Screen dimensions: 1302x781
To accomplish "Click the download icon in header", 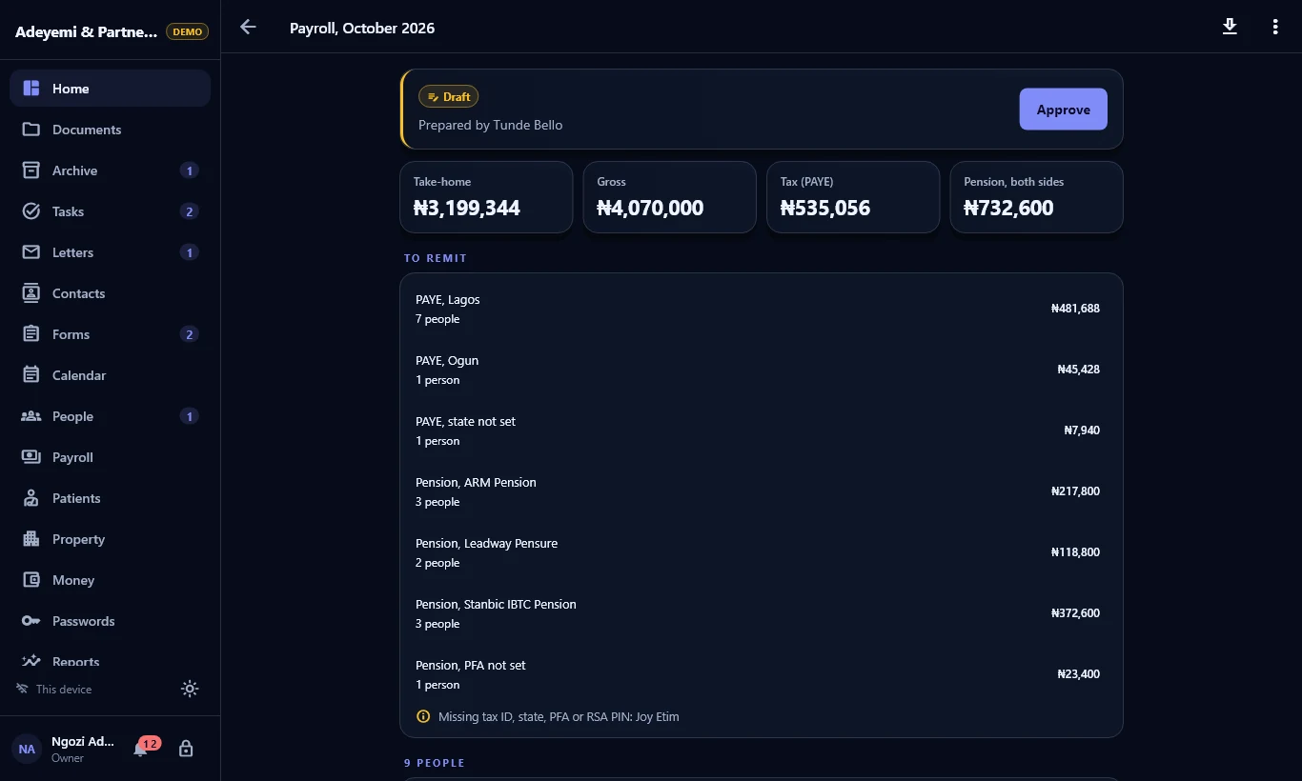I will (x=1230, y=27).
